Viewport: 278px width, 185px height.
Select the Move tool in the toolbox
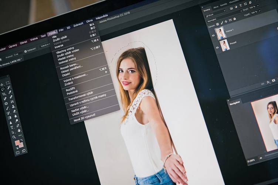[2, 85]
